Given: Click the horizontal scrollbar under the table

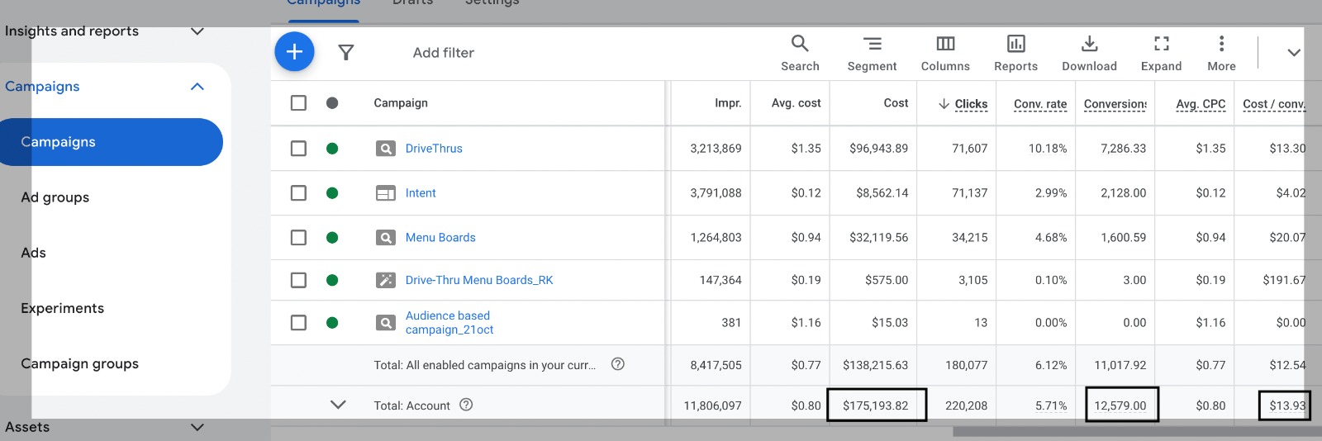Looking at the screenshot, I should coord(1137,432).
